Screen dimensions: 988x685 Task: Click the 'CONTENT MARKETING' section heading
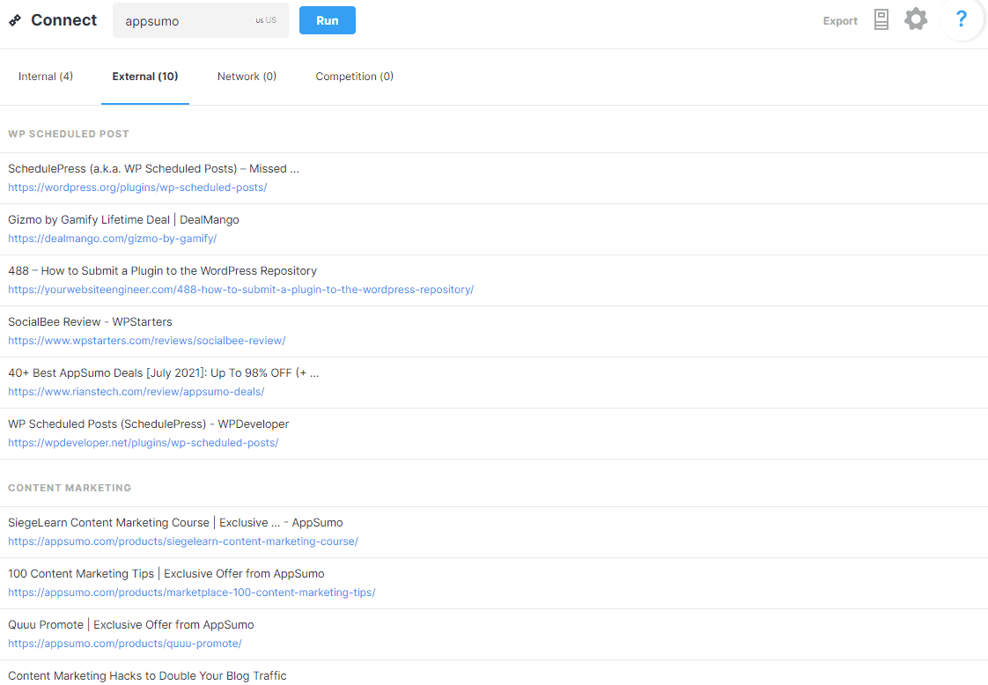pos(70,488)
